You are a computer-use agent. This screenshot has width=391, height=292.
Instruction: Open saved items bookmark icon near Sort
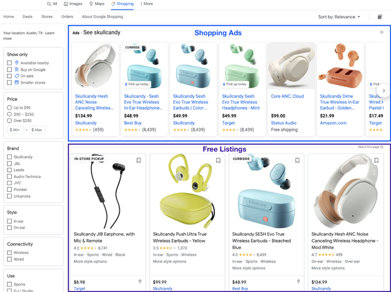pos(380,17)
